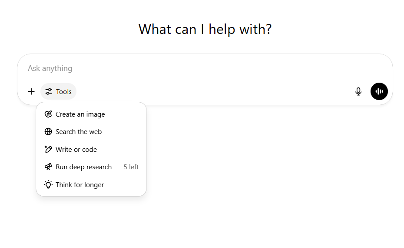The width and height of the screenshot is (404, 248).
Task: Click empty space inside the composer box
Action: (x=217, y=91)
